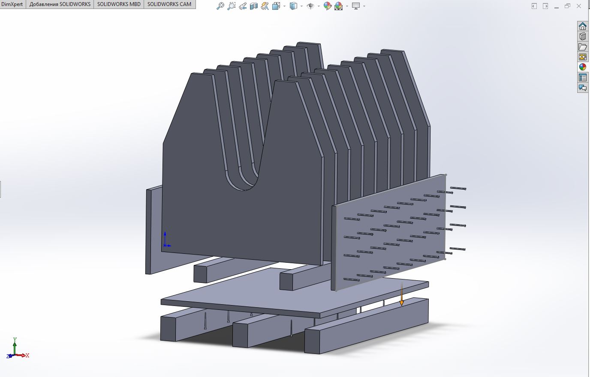The width and height of the screenshot is (590, 377).
Task: Click the Edit Appearance color ball
Action: (327, 6)
